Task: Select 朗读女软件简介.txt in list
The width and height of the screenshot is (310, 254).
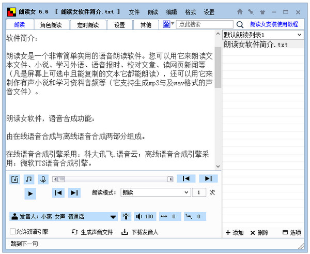Action: (x=263, y=44)
